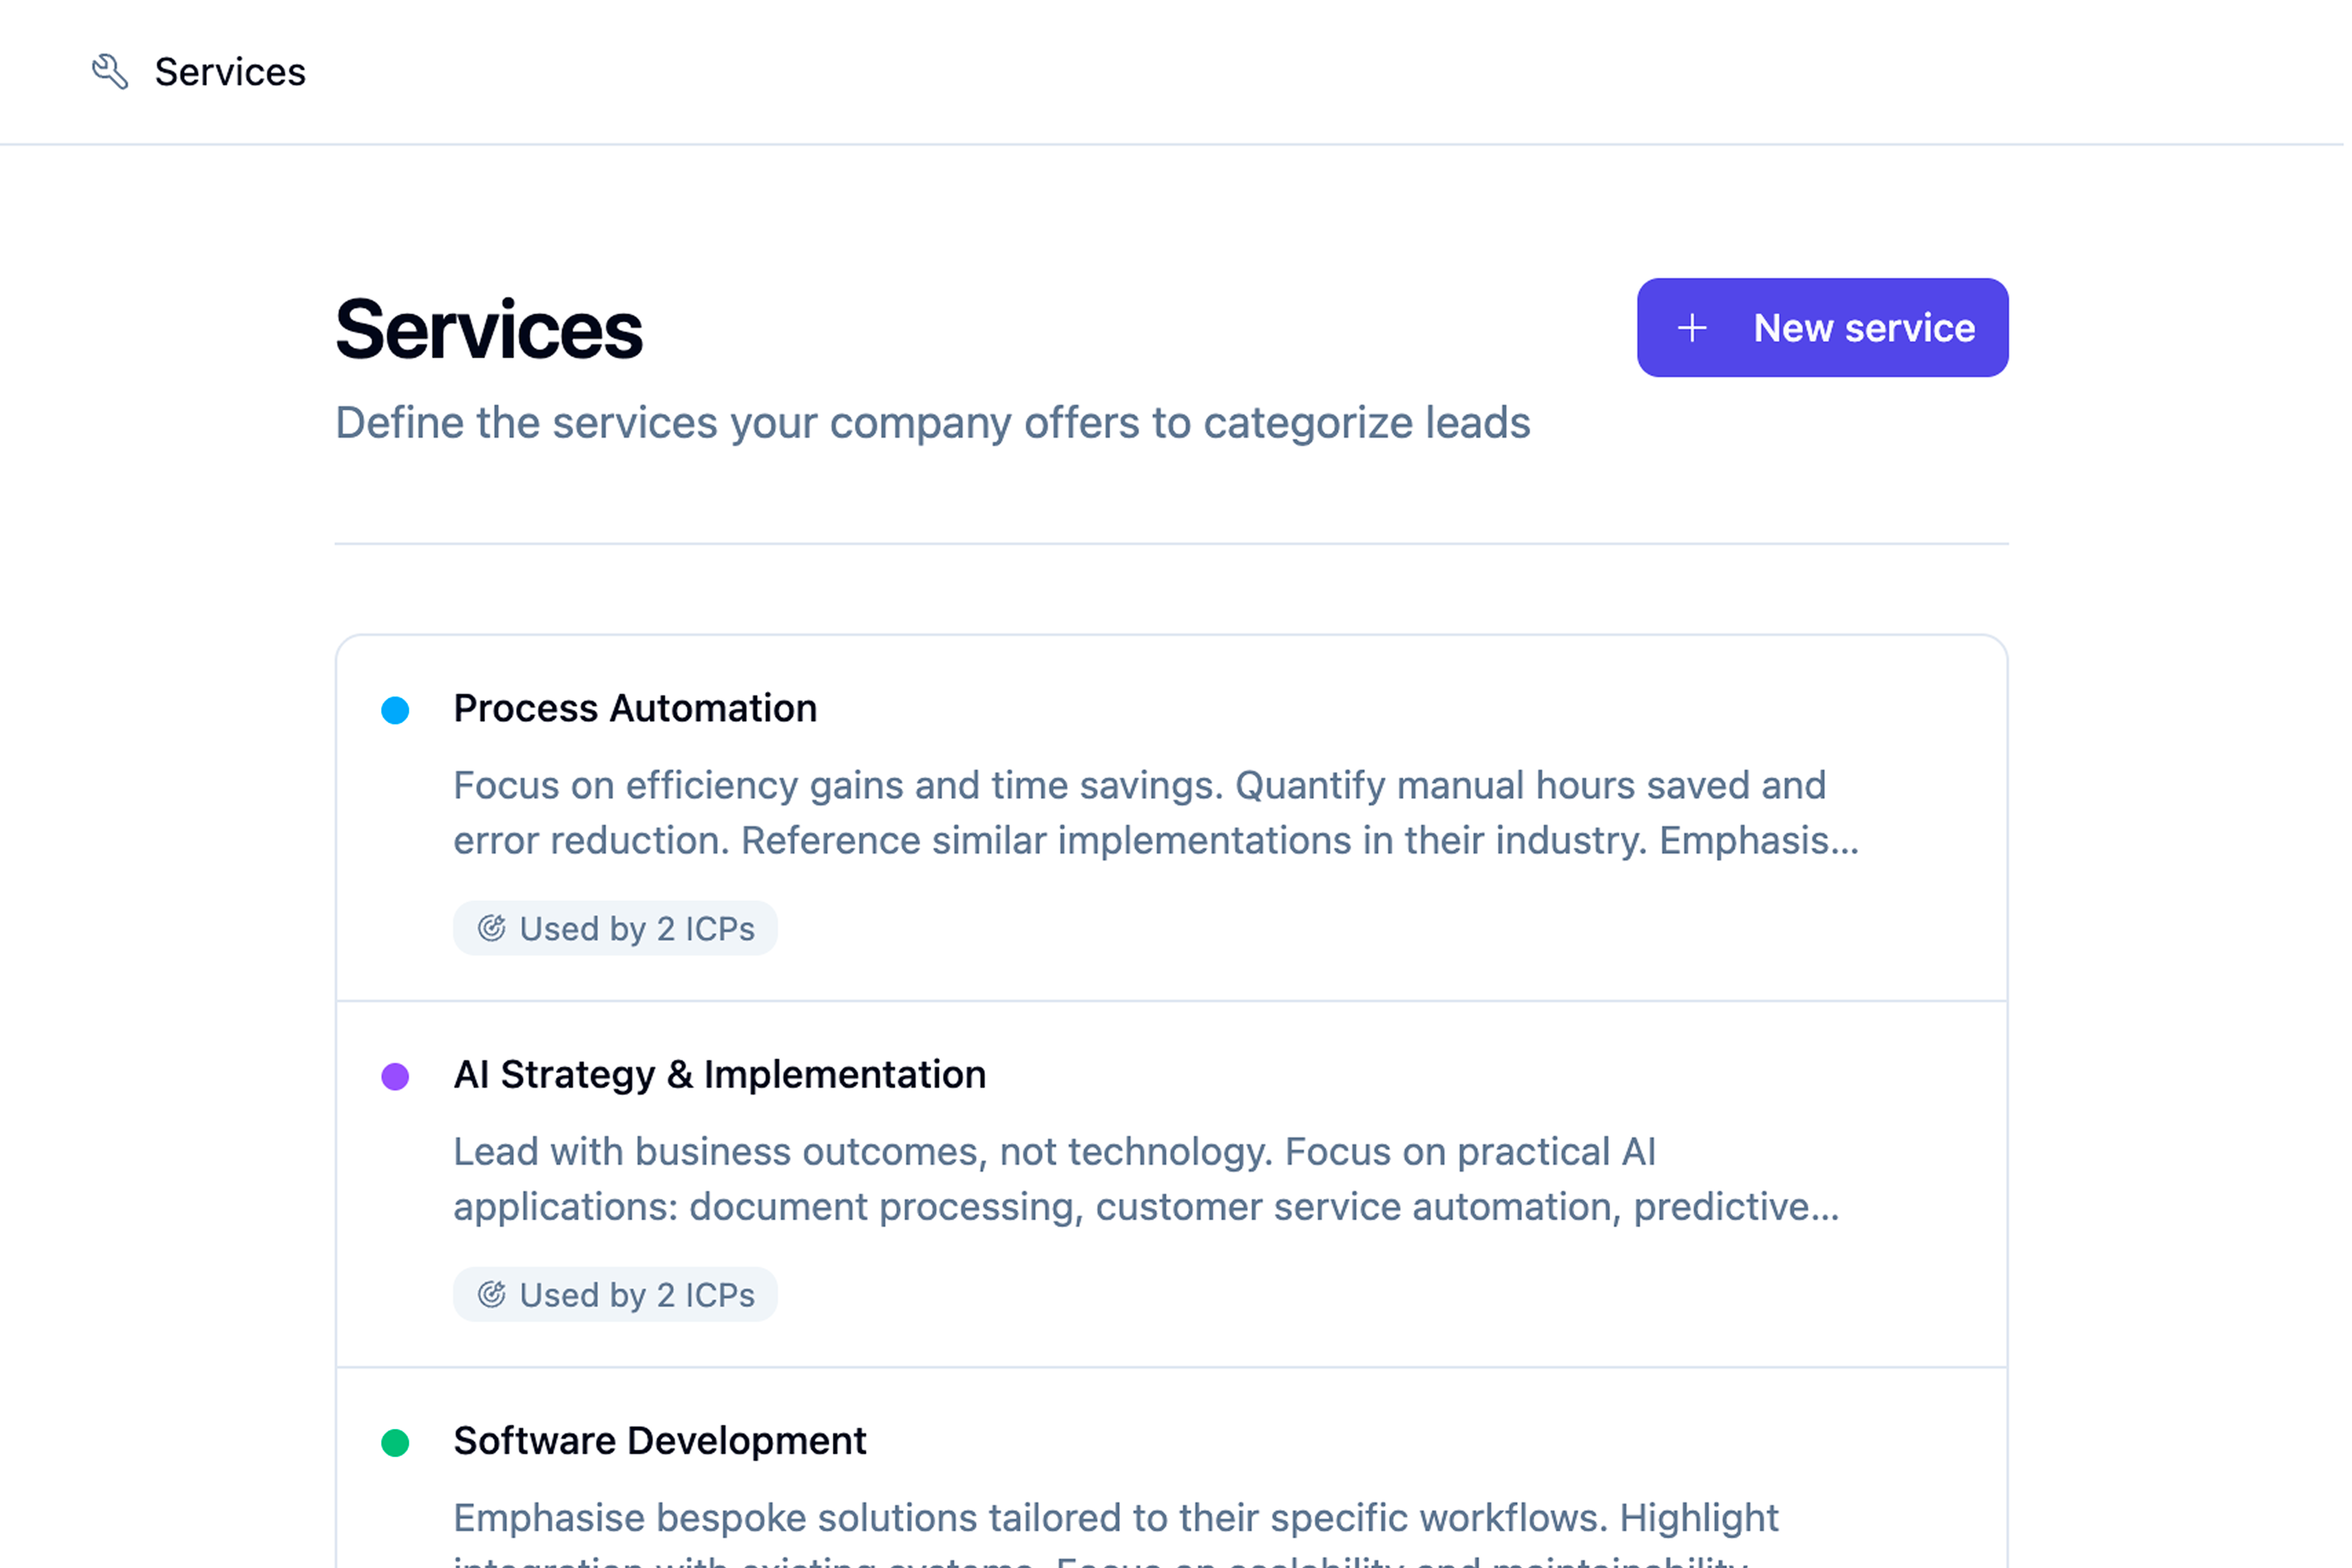
Task: Click the wrench icon in header
Action: click(x=110, y=72)
